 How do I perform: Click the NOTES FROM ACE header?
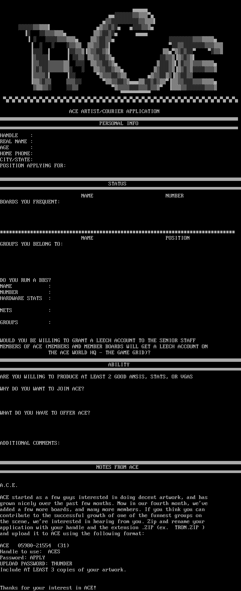click(x=117, y=467)
